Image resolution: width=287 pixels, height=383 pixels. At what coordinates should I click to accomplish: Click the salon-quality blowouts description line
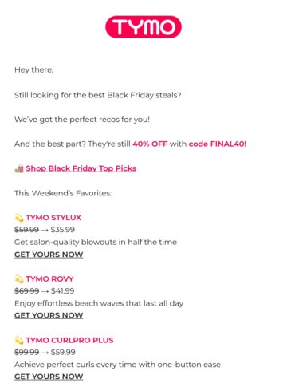tap(96, 242)
